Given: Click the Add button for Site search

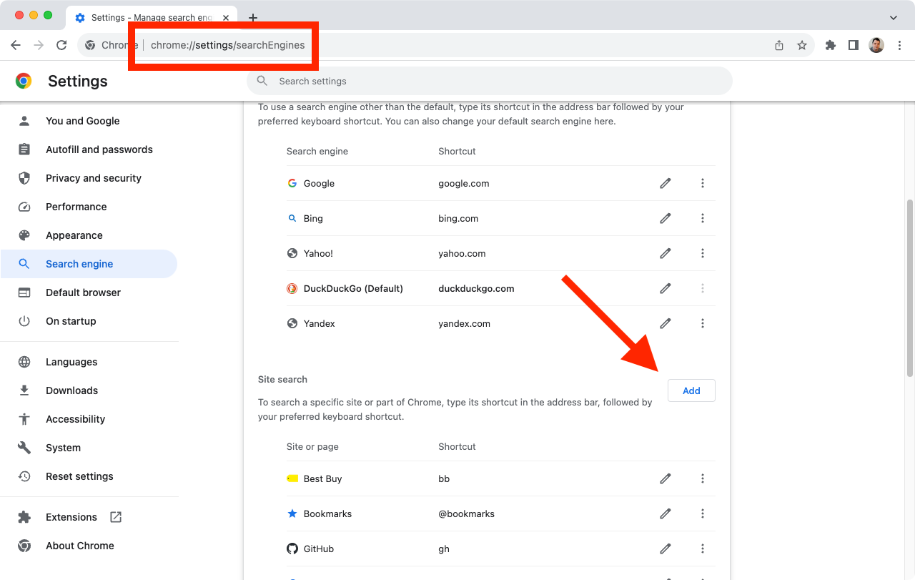Looking at the screenshot, I should (691, 390).
